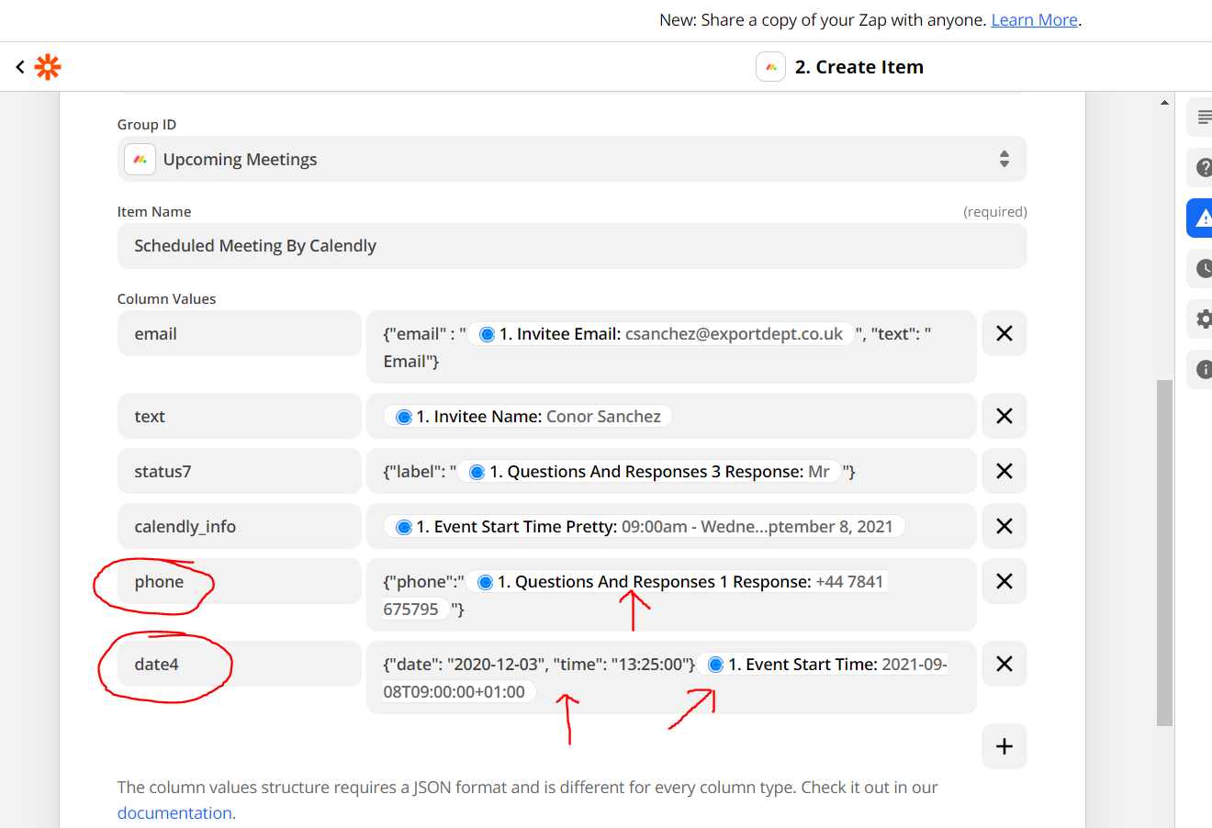Click the calendly_info column key field
This screenshot has height=828, width=1212.
point(240,526)
